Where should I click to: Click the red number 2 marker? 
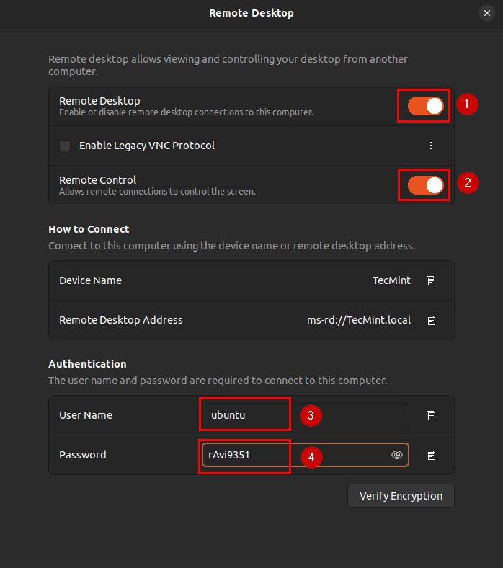[x=467, y=183]
